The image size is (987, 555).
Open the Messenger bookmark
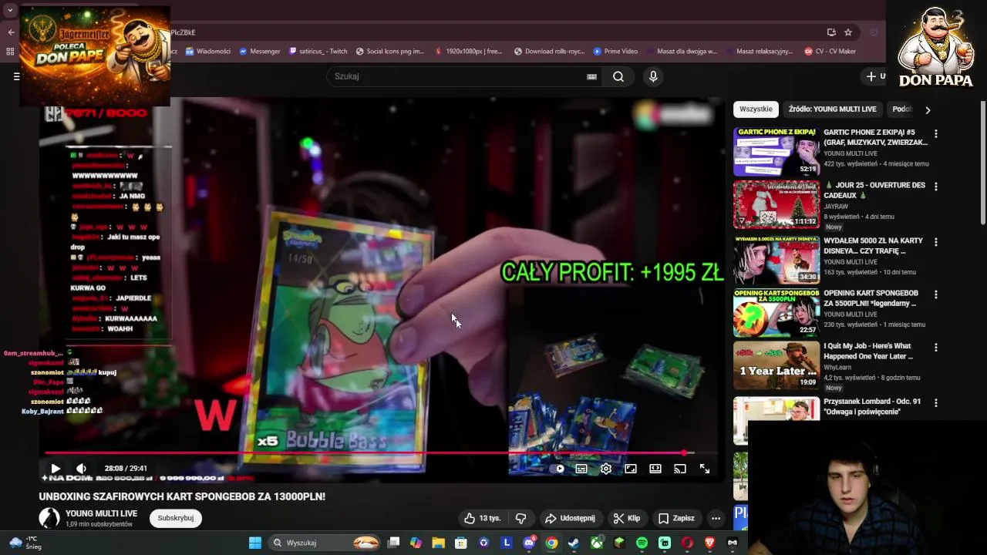click(x=260, y=52)
